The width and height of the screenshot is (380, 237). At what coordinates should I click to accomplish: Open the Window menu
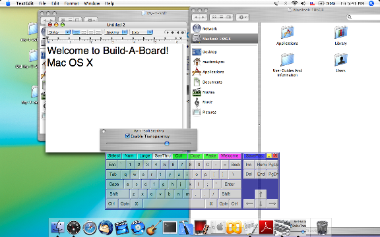coord(92,3)
